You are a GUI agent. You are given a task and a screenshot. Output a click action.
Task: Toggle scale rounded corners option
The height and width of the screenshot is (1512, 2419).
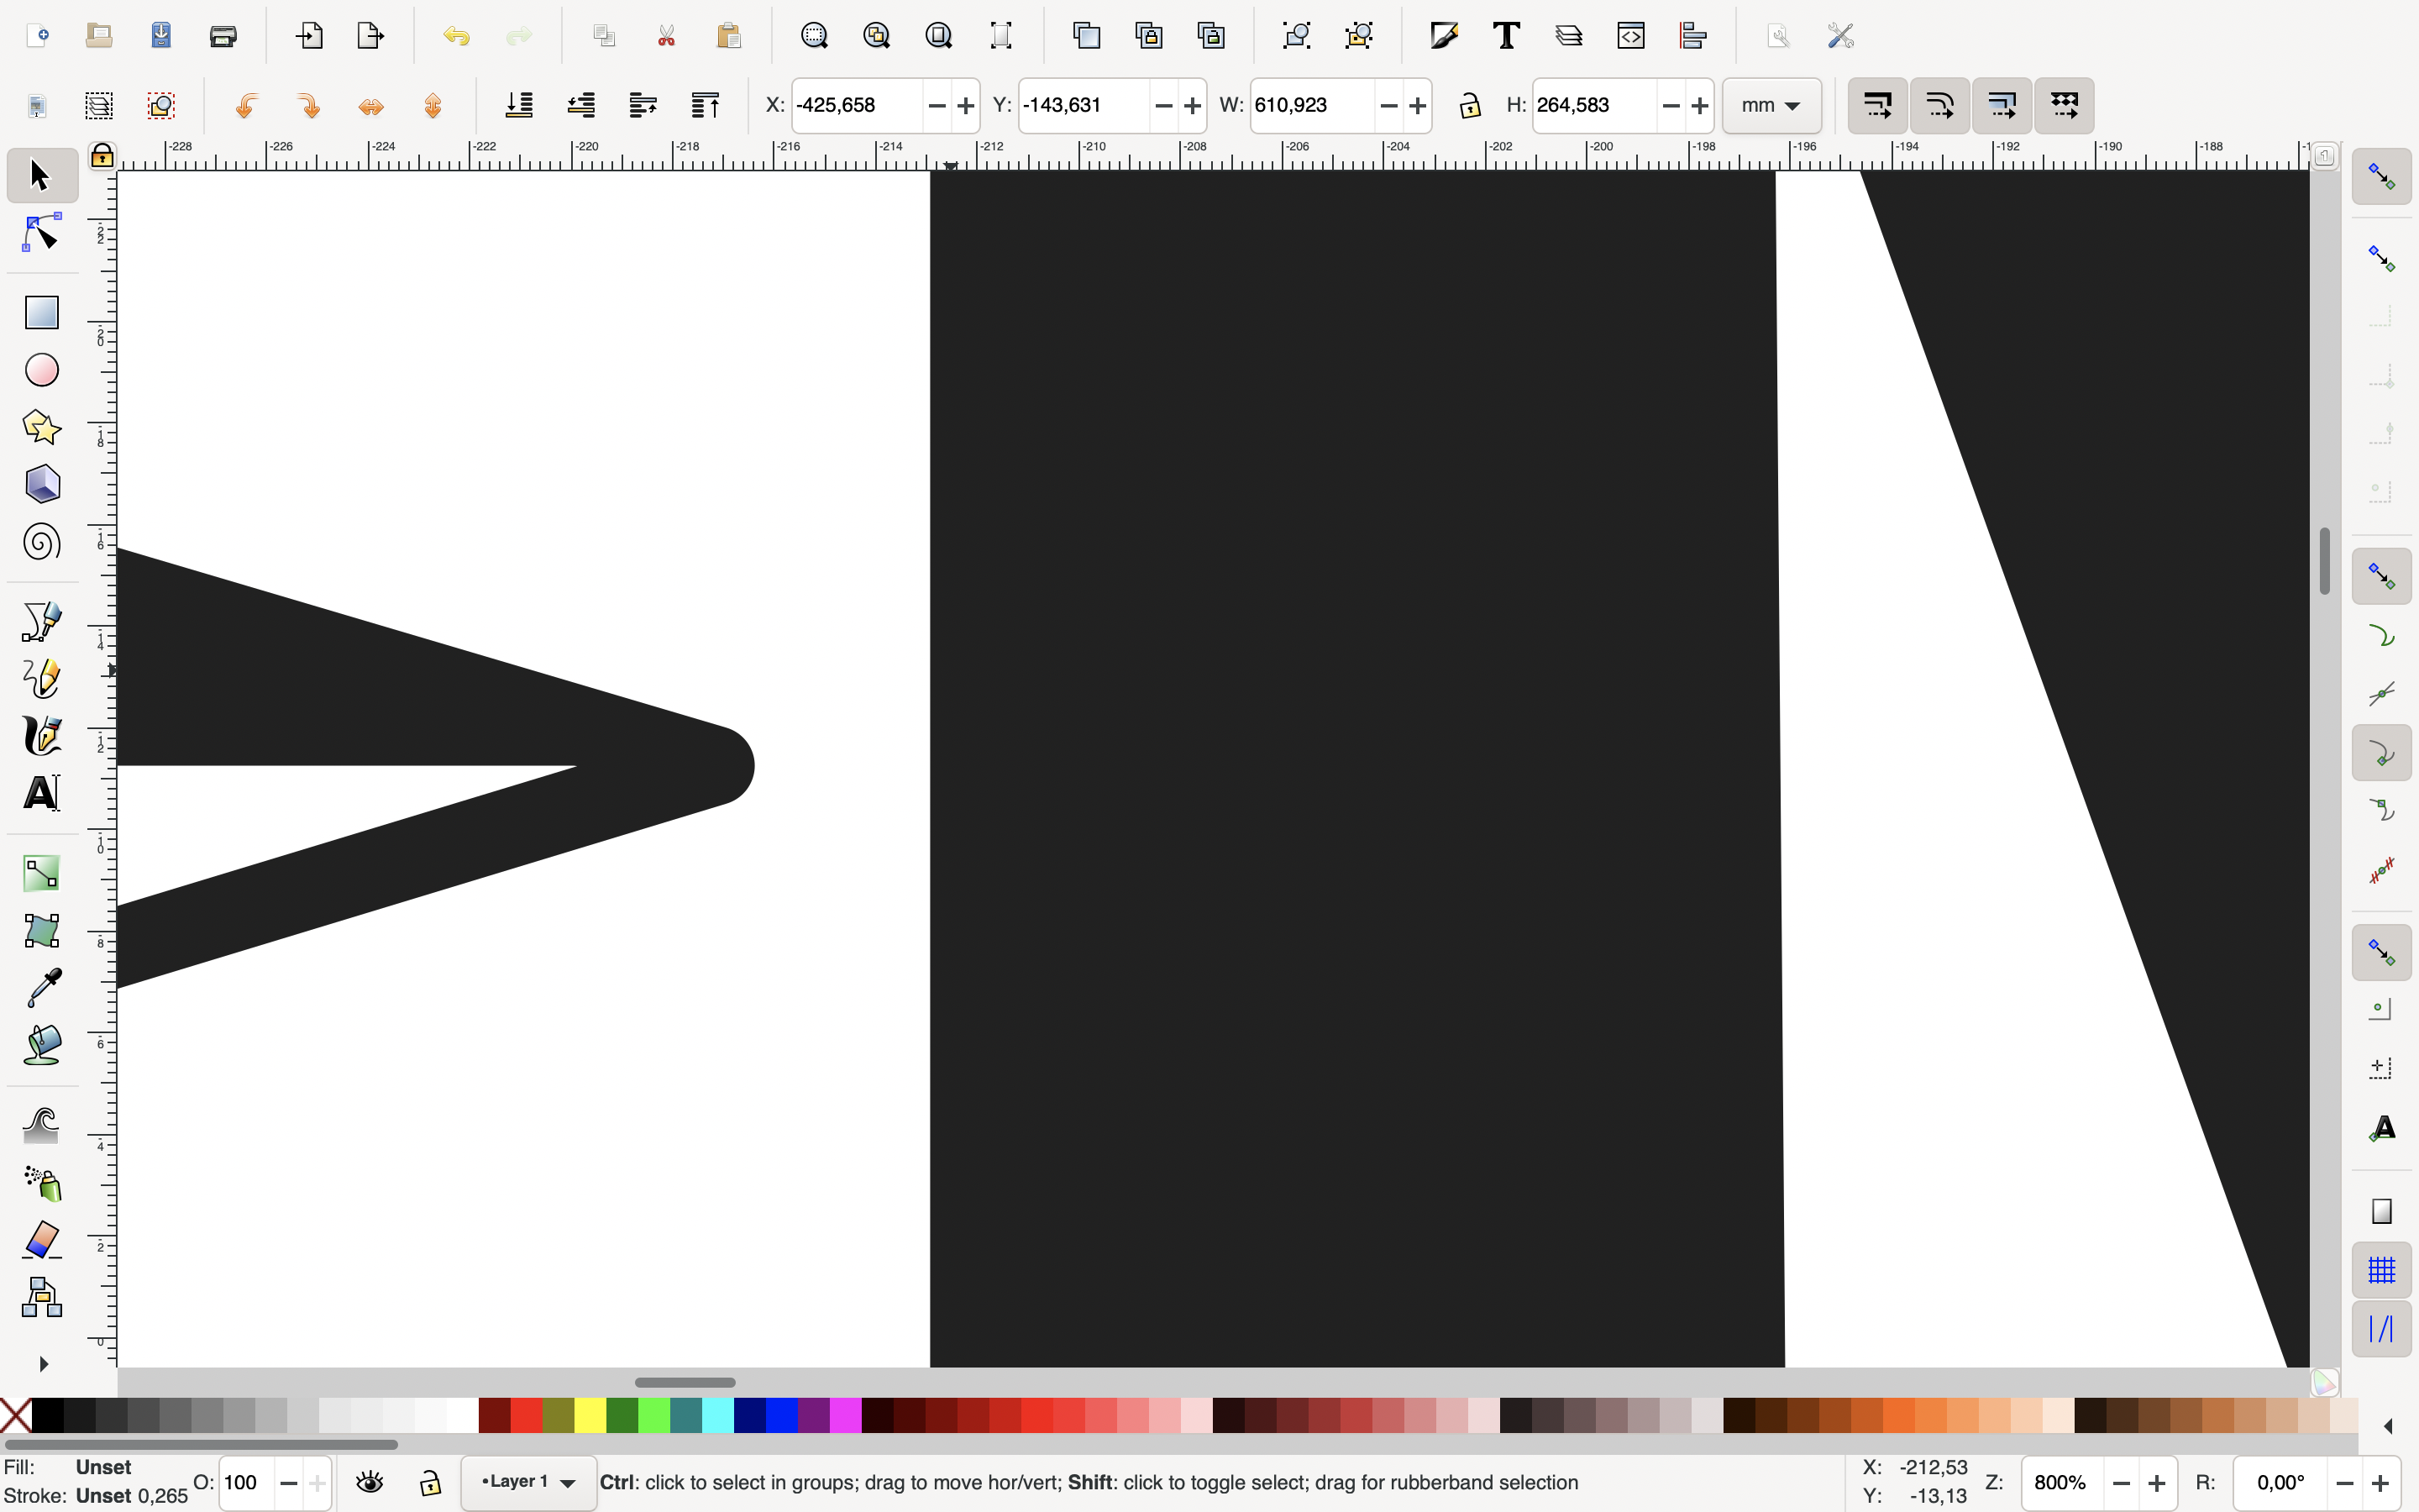click(1939, 105)
